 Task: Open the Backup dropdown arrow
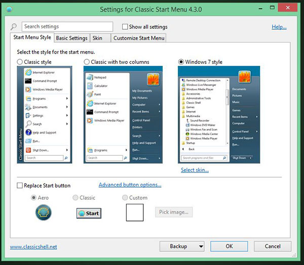201,246
